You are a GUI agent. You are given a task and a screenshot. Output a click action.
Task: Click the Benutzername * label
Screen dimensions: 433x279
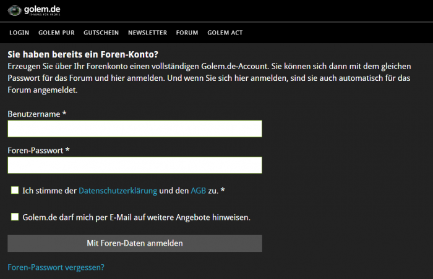[x=37, y=114]
